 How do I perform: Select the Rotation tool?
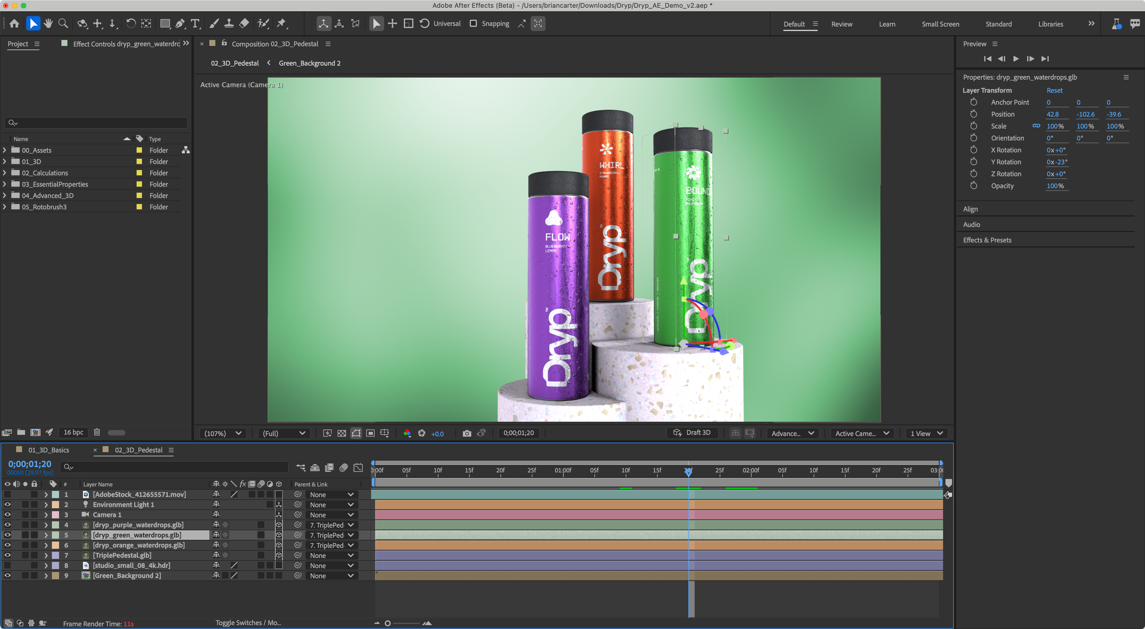131,23
